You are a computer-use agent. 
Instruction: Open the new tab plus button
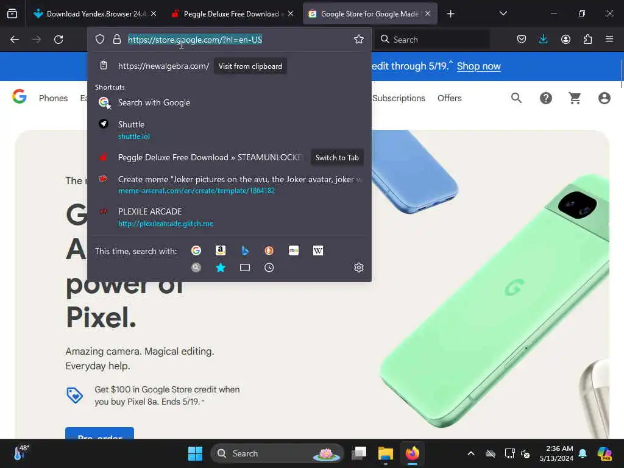pos(450,14)
